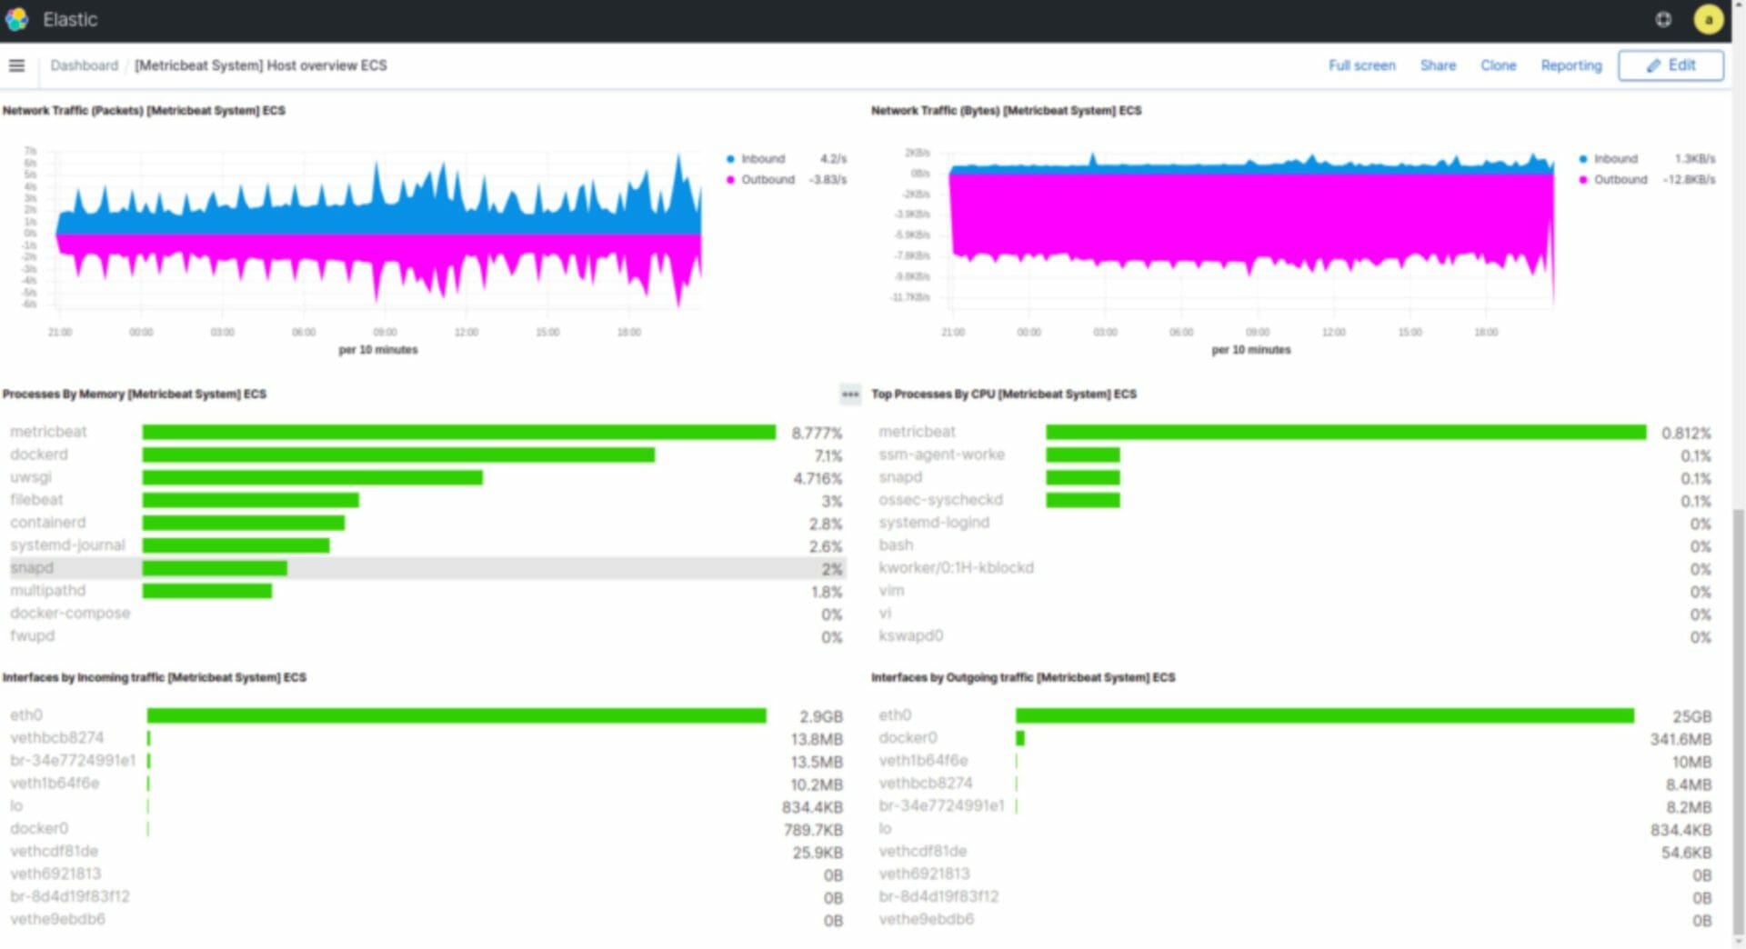This screenshot has width=1746, height=949.
Task: Open the hamburger navigation menu
Action: tap(16, 65)
